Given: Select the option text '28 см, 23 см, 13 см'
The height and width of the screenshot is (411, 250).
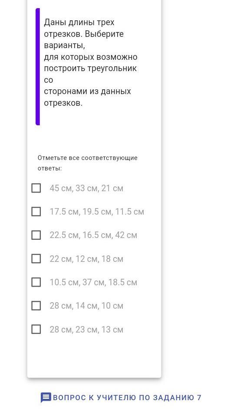Looking at the screenshot, I should (86, 329).
